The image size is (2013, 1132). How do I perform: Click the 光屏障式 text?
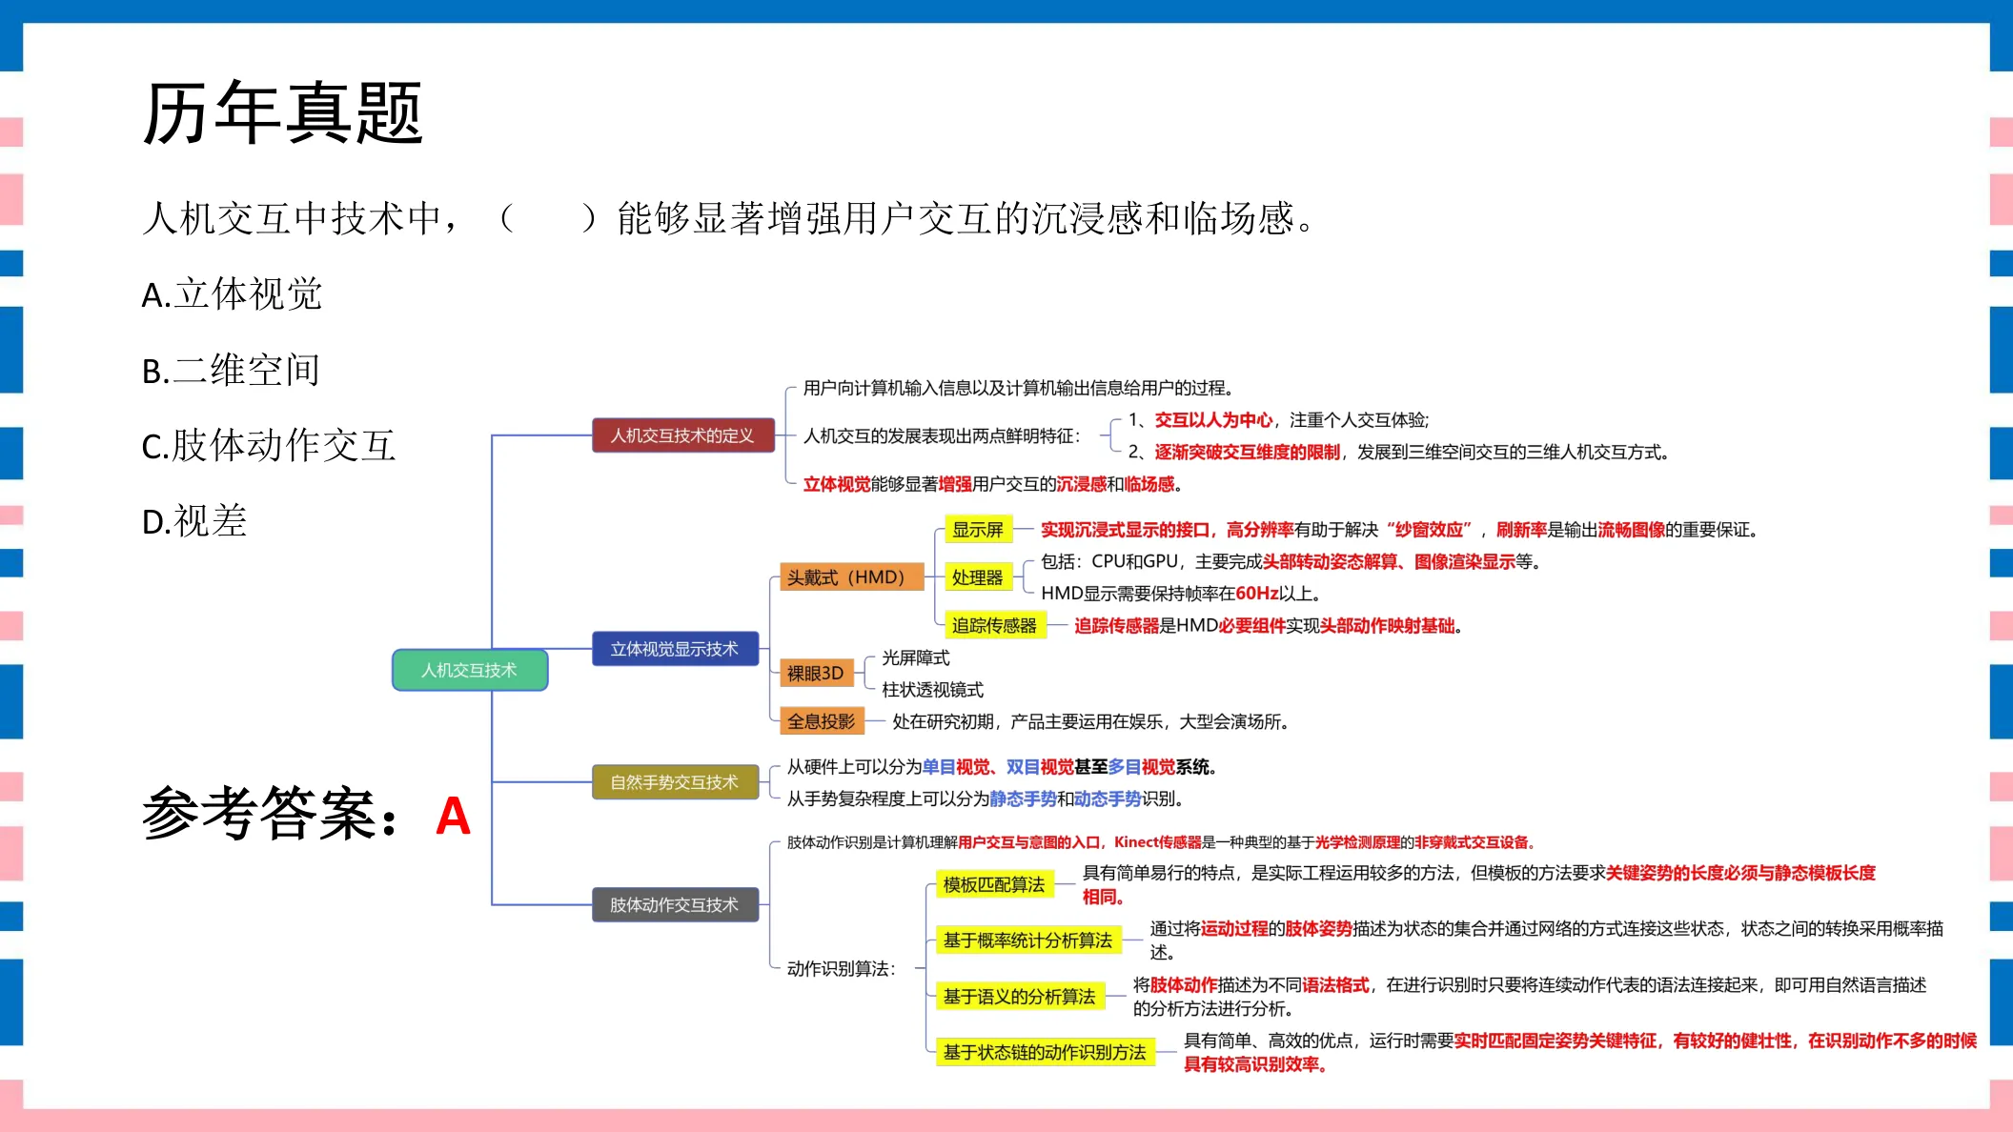coord(916,657)
